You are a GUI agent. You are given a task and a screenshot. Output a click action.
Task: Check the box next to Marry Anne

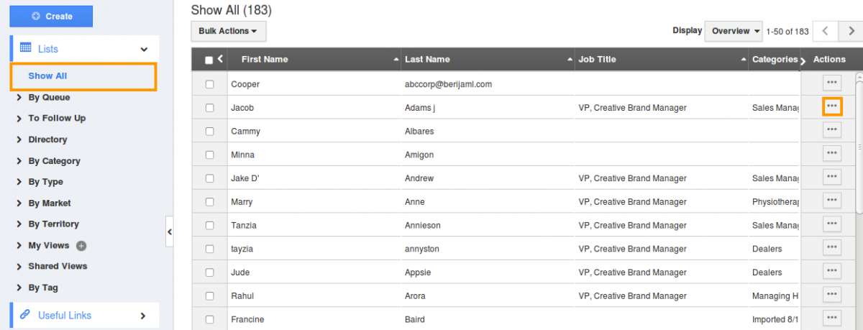click(210, 202)
